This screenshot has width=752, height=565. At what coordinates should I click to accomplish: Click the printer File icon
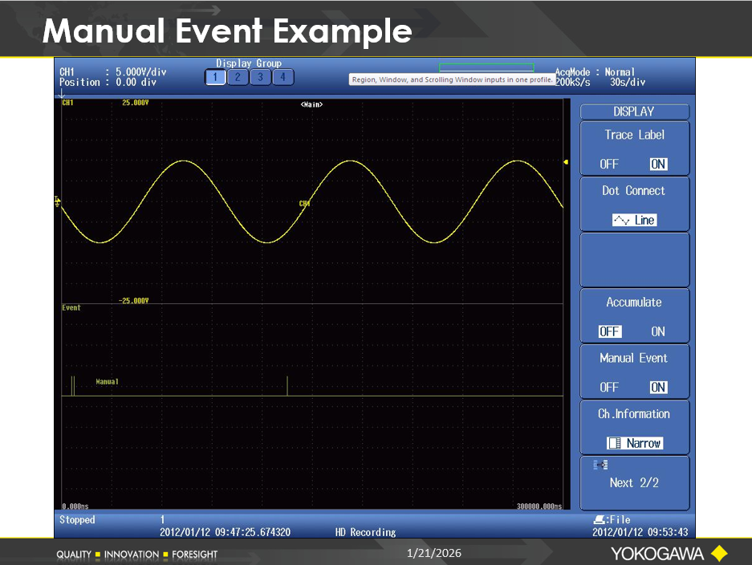click(x=600, y=520)
